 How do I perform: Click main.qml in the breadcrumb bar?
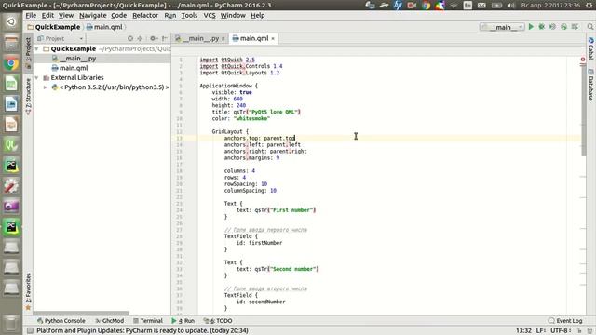[104, 27]
